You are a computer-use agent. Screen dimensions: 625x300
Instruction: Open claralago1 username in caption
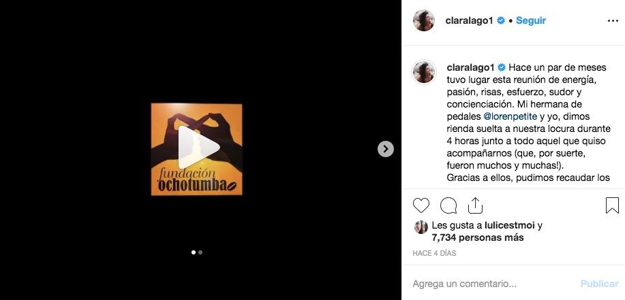pyautogui.click(x=471, y=67)
